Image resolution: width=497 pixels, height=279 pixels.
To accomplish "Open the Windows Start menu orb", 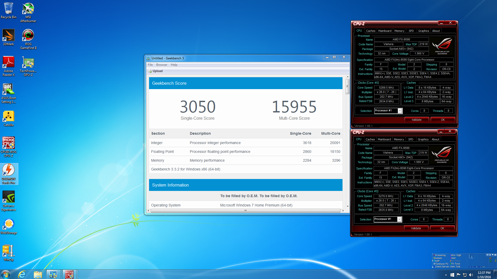I will [5, 274].
